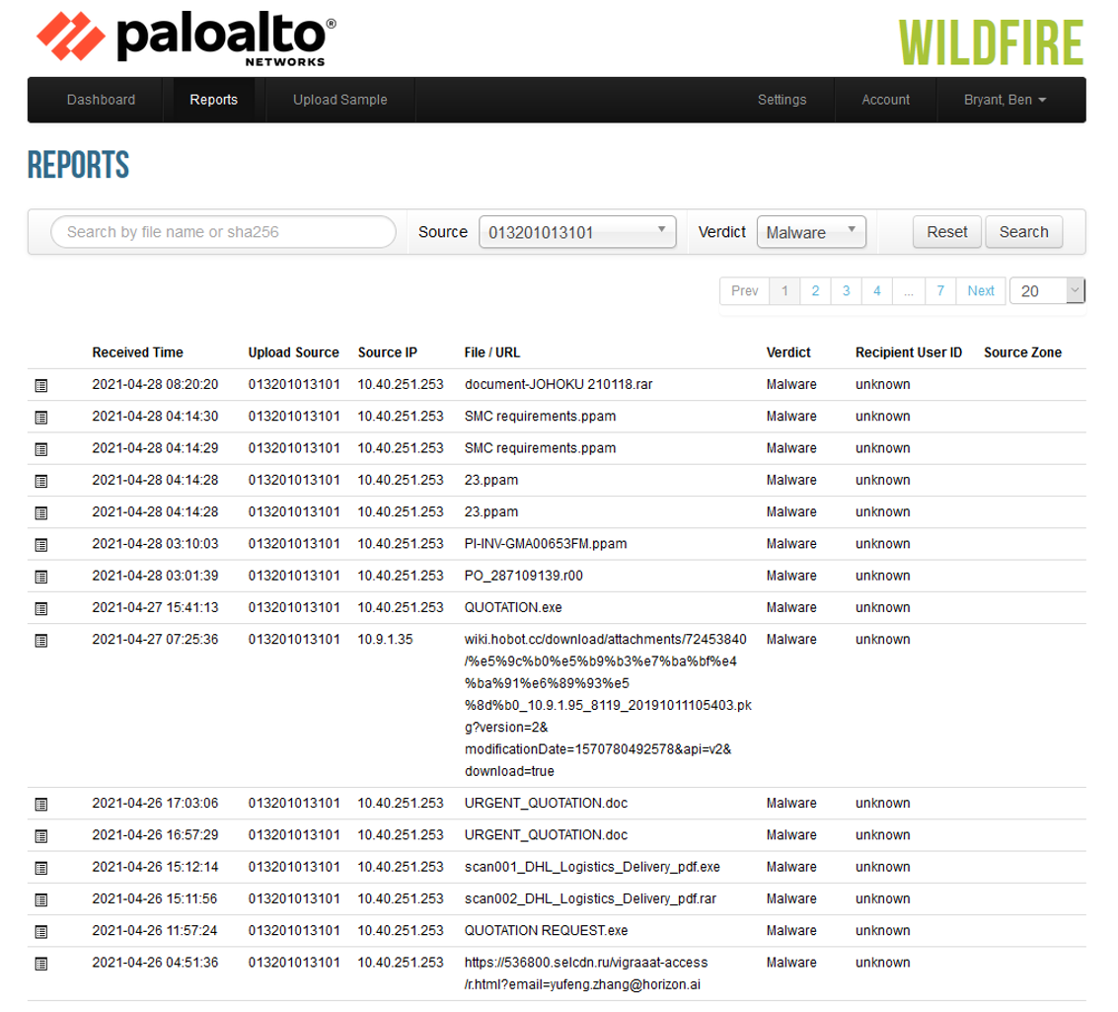Open report icon for QUOTATION.exe row

pyautogui.click(x=41, y=608)
